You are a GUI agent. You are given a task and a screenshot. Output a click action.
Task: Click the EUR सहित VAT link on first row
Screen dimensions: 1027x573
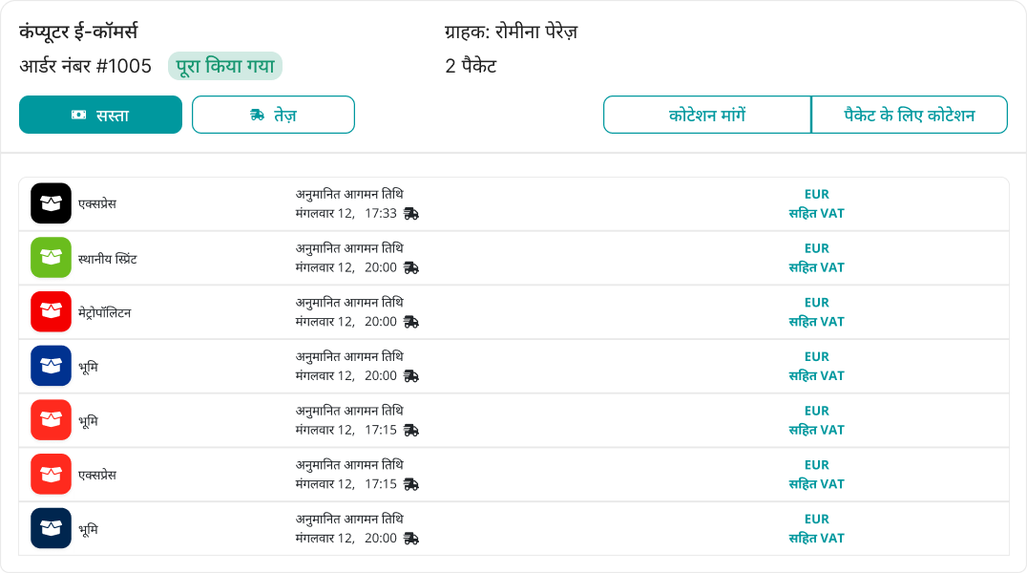pyautogui.click(x=816, y=202)
